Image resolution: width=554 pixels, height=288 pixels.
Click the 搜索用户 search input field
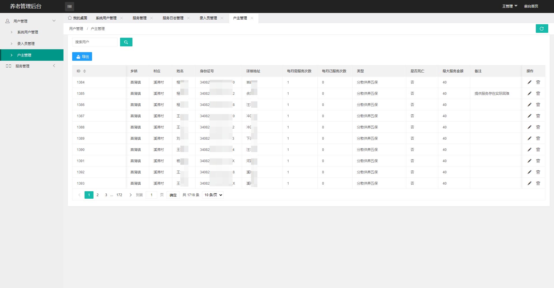pos(95,42)
